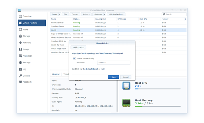The image size is (204, 123).
Task: Click the Host Memory usage bar
Action: [x=158, y=106]
